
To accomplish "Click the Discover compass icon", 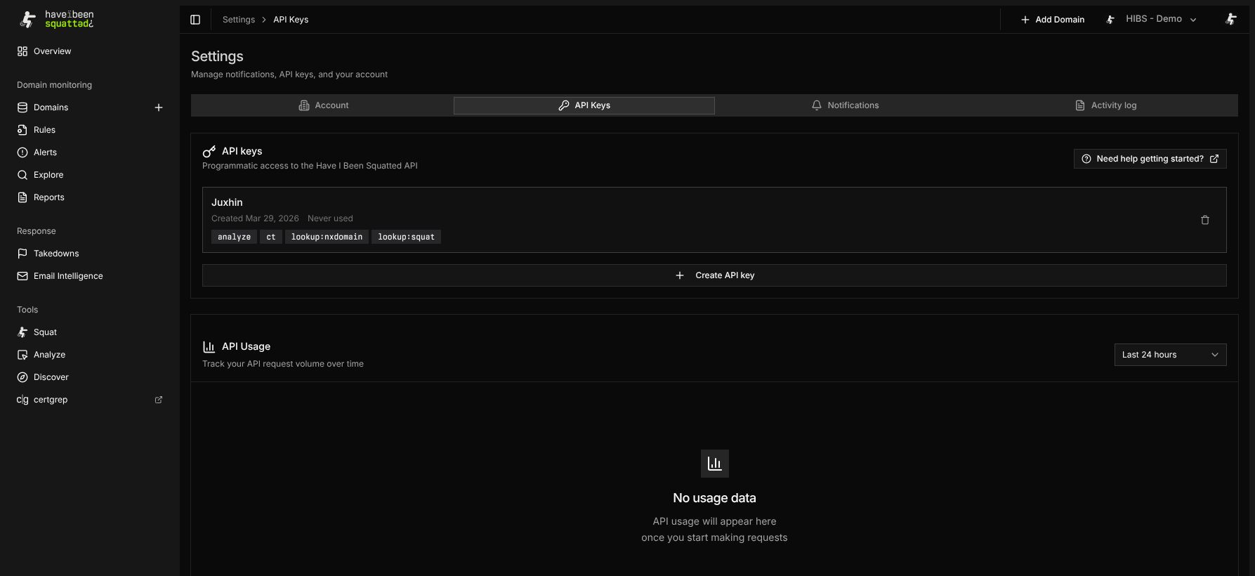I will (x=22, y=377).
